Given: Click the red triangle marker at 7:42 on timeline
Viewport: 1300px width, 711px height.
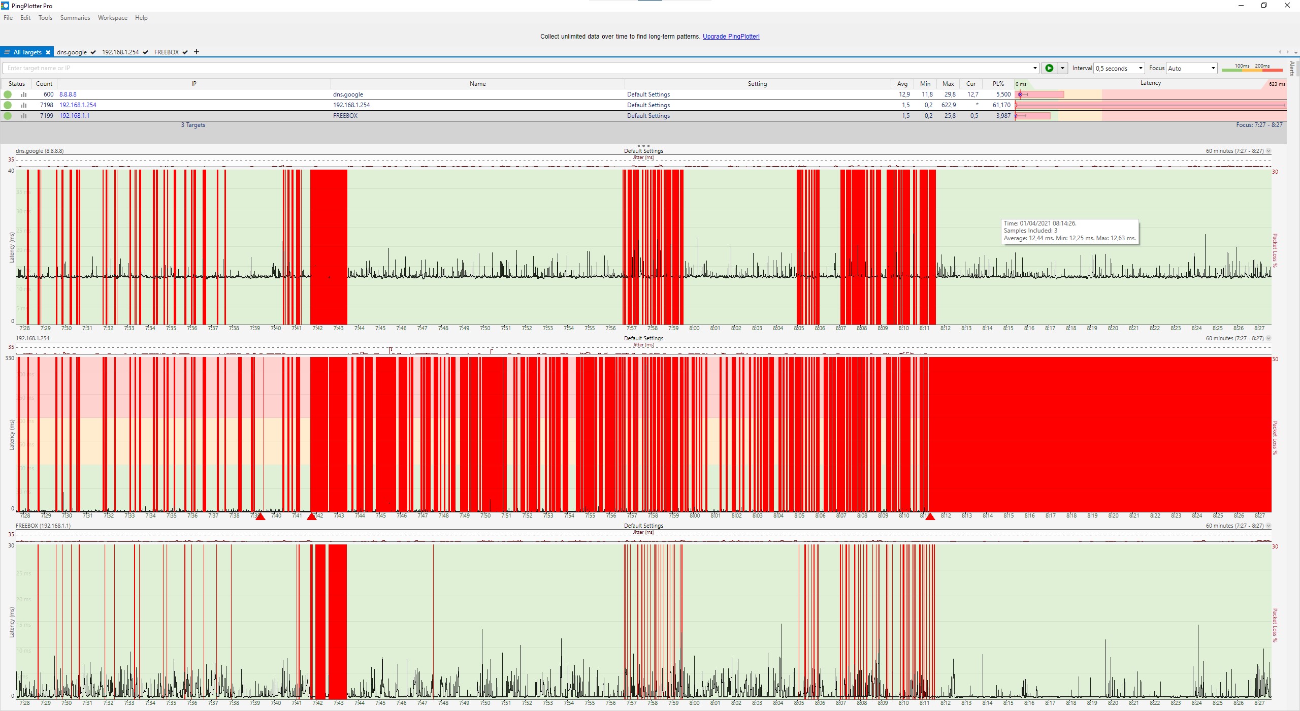Looking at the screenshot, I should [312, 516].
